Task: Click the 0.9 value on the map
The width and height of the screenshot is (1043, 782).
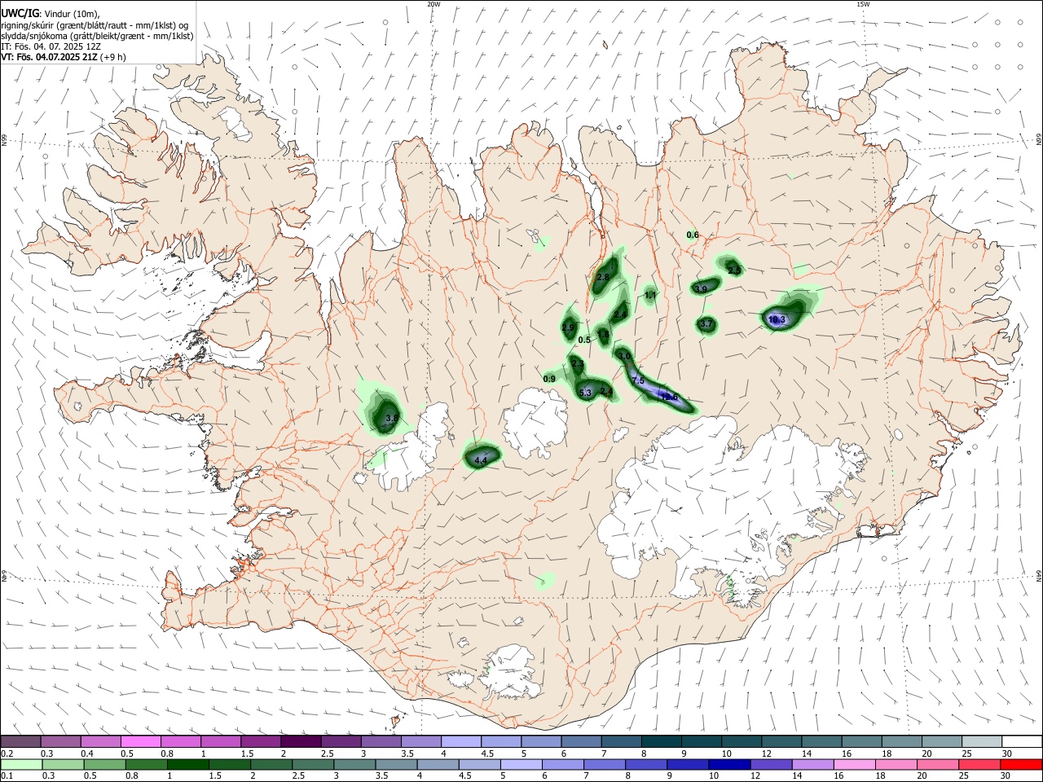Action: 549,380
